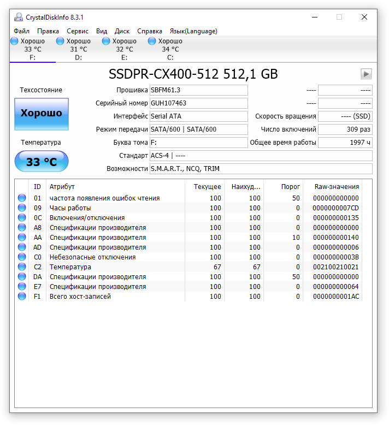This screenshot has width=389, height=425.
Task: Click status icon for attribute AA
Action: point(22,237)
